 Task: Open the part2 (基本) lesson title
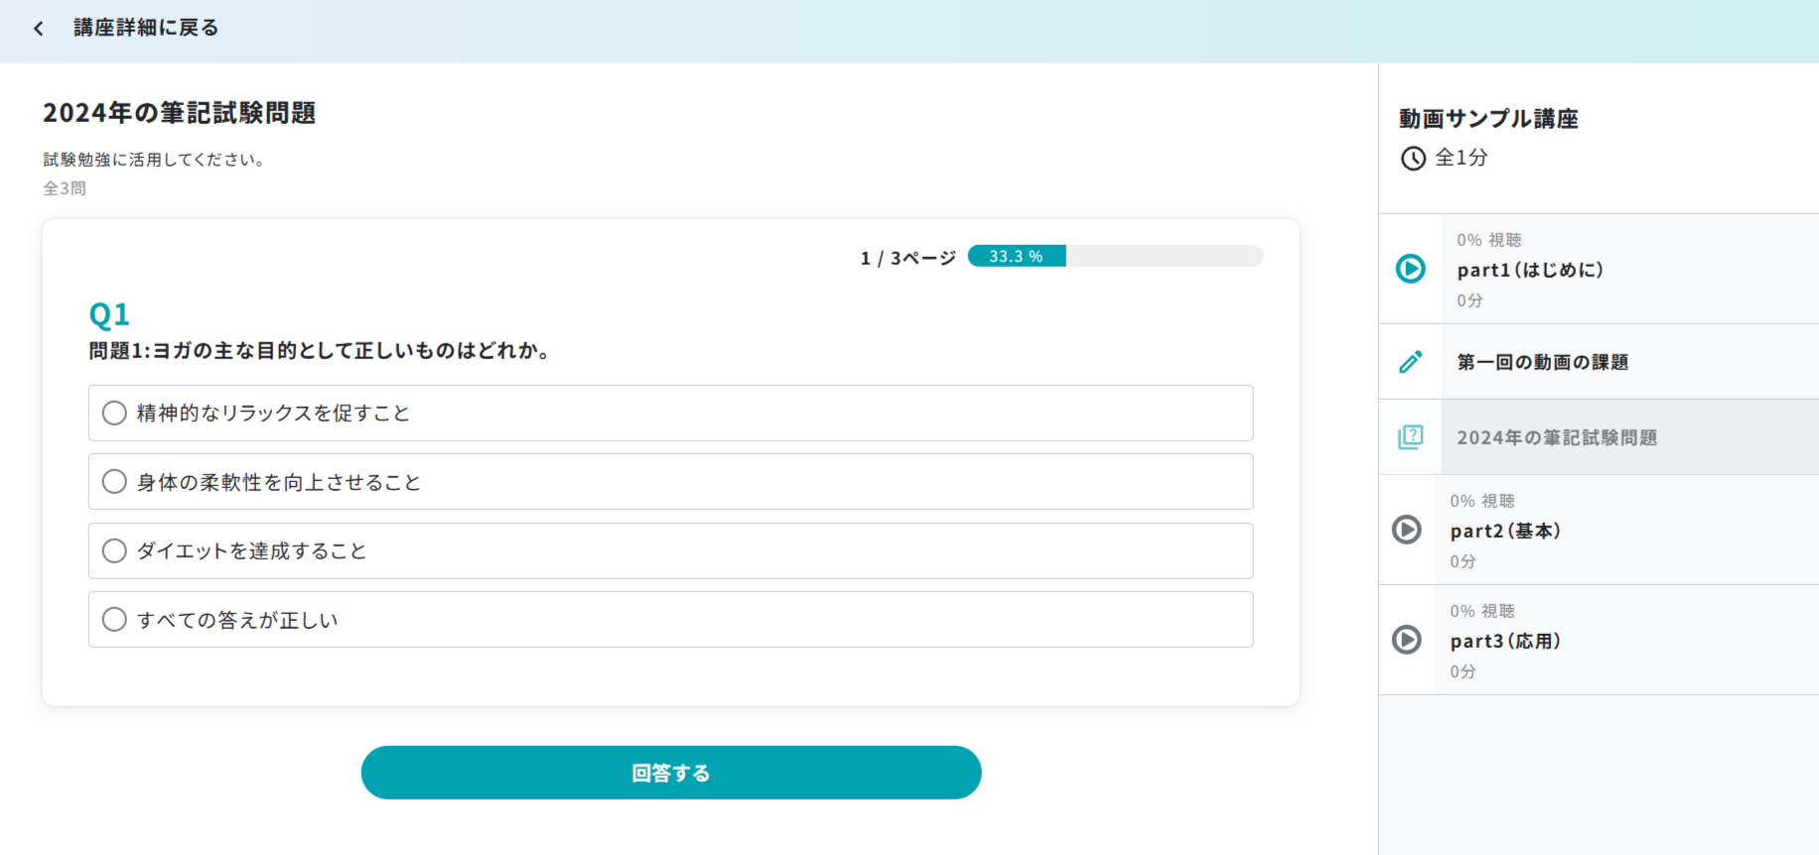click(1504, 531)
